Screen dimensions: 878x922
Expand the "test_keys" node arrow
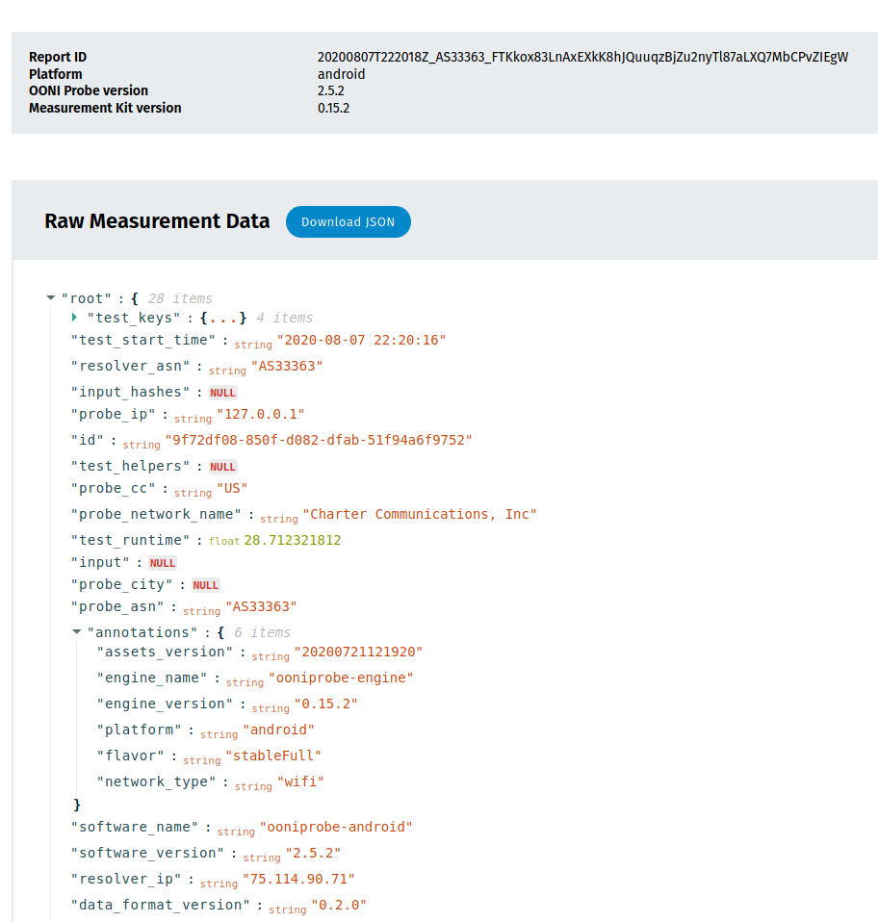[x=75, y=318]
